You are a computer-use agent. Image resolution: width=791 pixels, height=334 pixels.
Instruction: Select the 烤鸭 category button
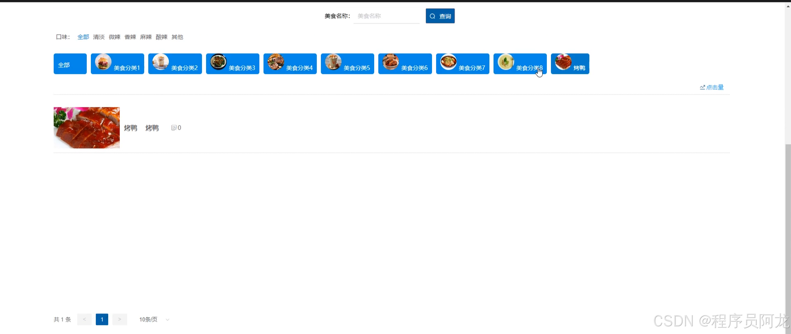coord(570,64)
